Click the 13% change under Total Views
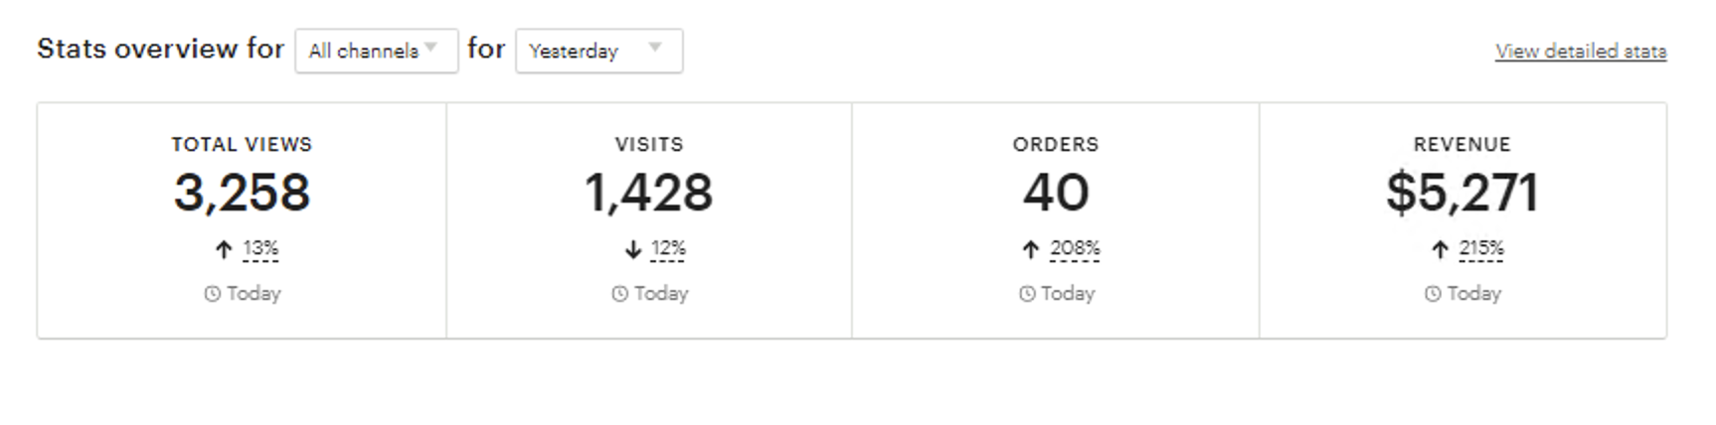The image size is (1716, 425). [260, 249]
